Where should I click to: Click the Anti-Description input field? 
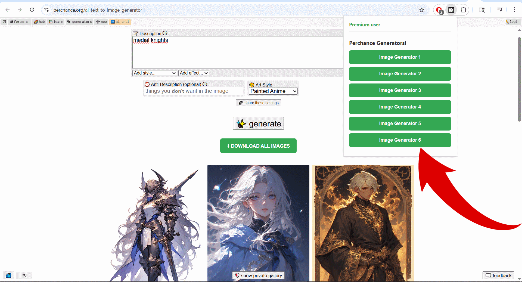click(193, 91)
